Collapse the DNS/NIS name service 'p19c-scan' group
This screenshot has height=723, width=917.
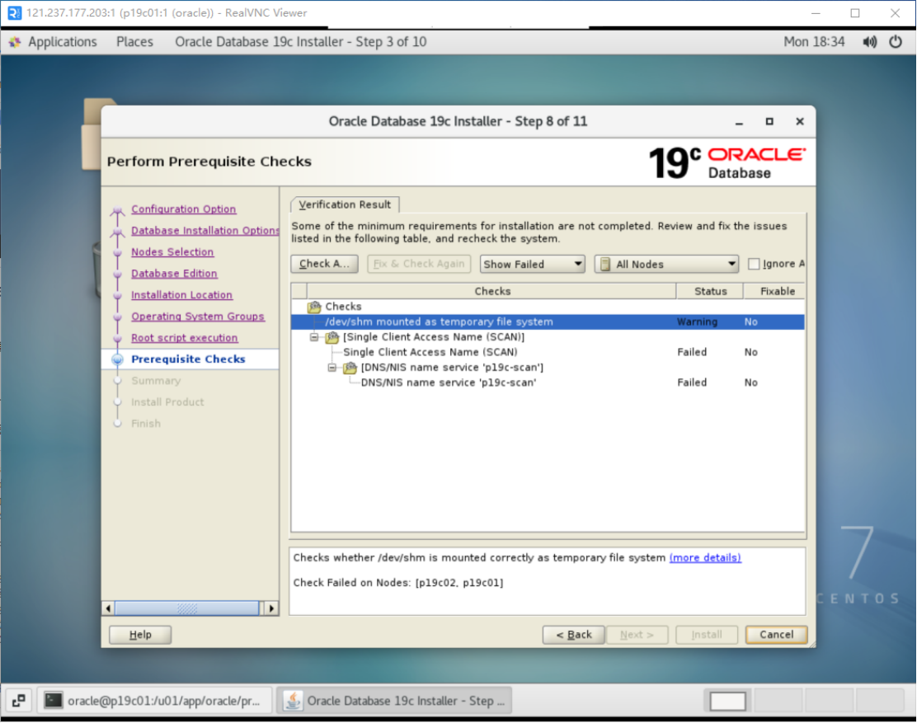pos(332,368)
